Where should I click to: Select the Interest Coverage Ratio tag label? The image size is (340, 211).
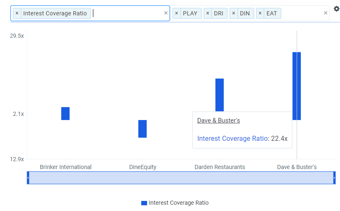pyautogui.click(x=55, y=13)
